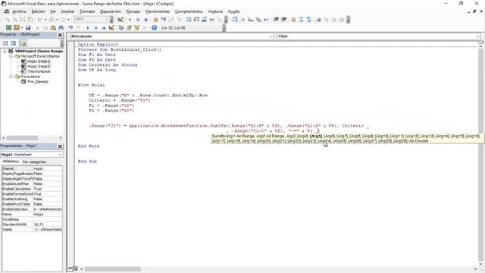Select Hoja2 (Hoja2) in the project tree
This screenshot has width=485, height=273.
click(39, 66)
